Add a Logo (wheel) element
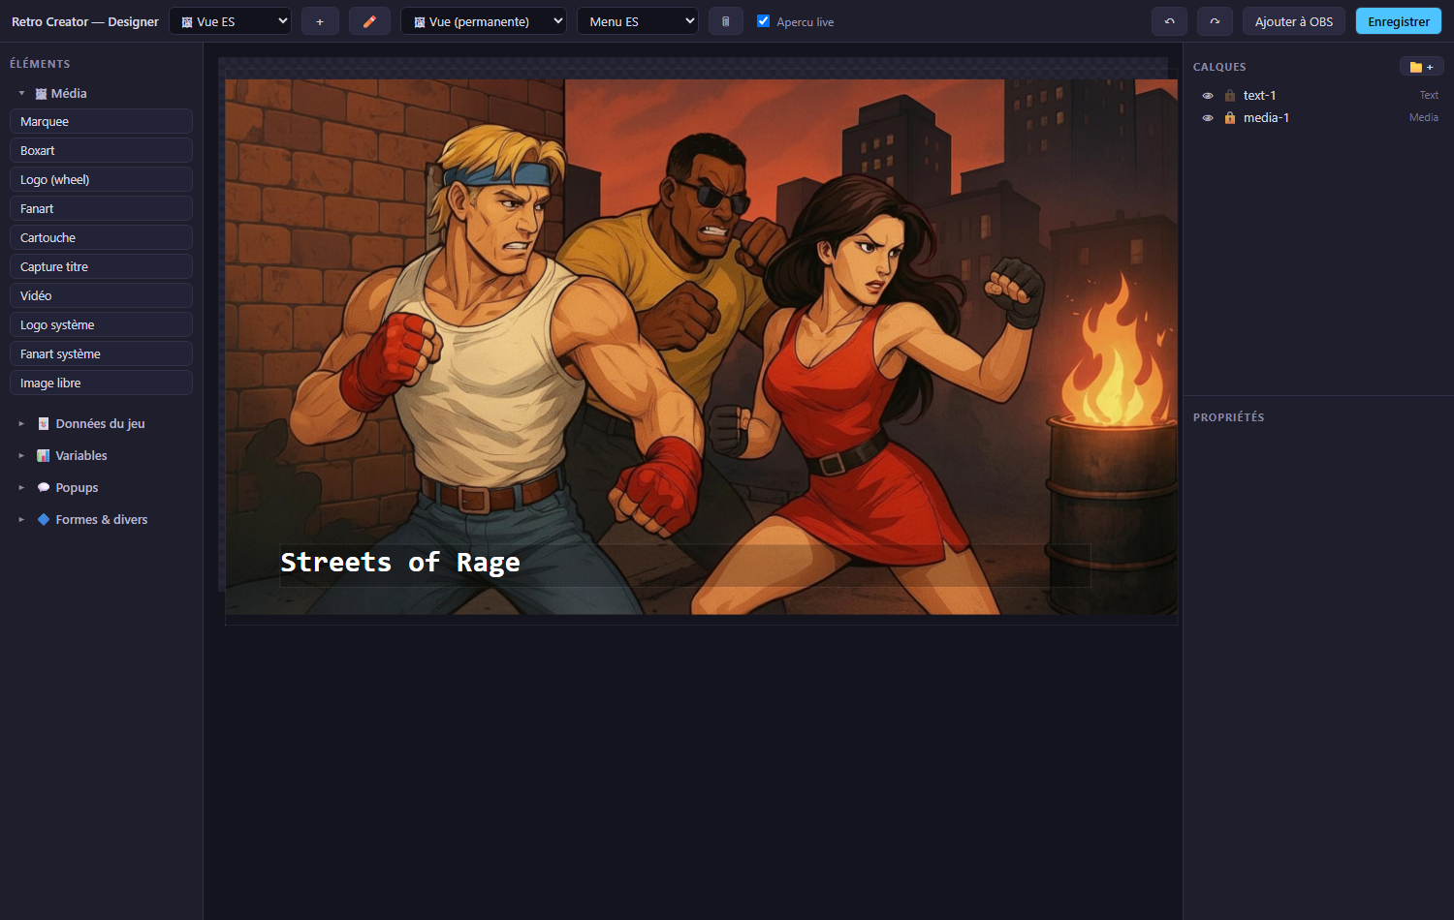The width and height of the screenshot is (1454, 920). pyautogui.click(x=101, y=179)
